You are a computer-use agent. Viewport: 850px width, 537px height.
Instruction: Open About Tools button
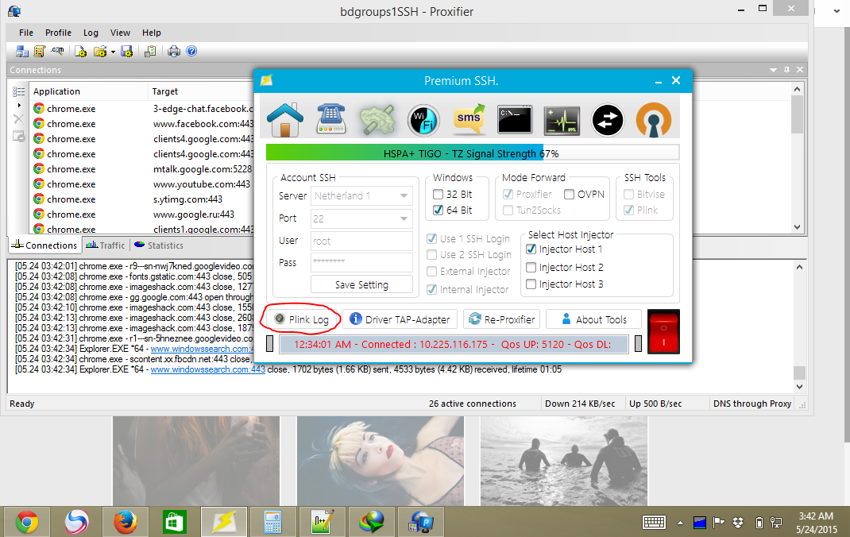tap(594, 319)
